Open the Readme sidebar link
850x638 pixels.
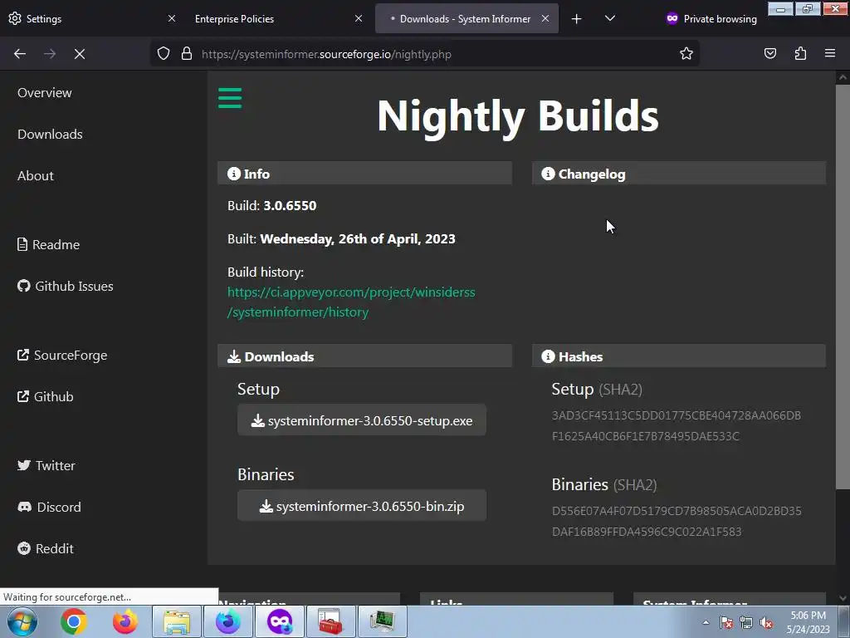click(x=49, y=245)
